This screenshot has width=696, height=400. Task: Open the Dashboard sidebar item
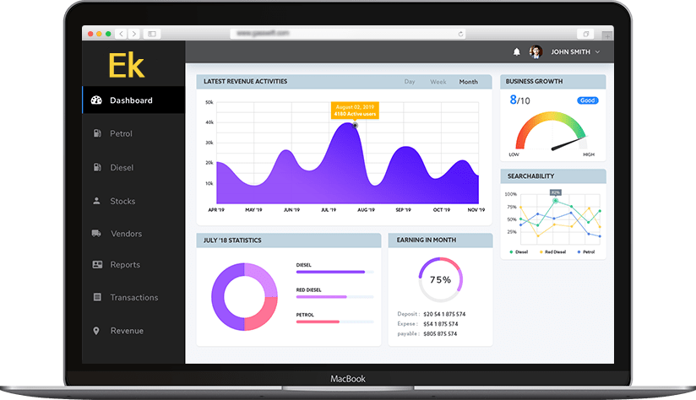pyautogui.click(x=133, y=100)
